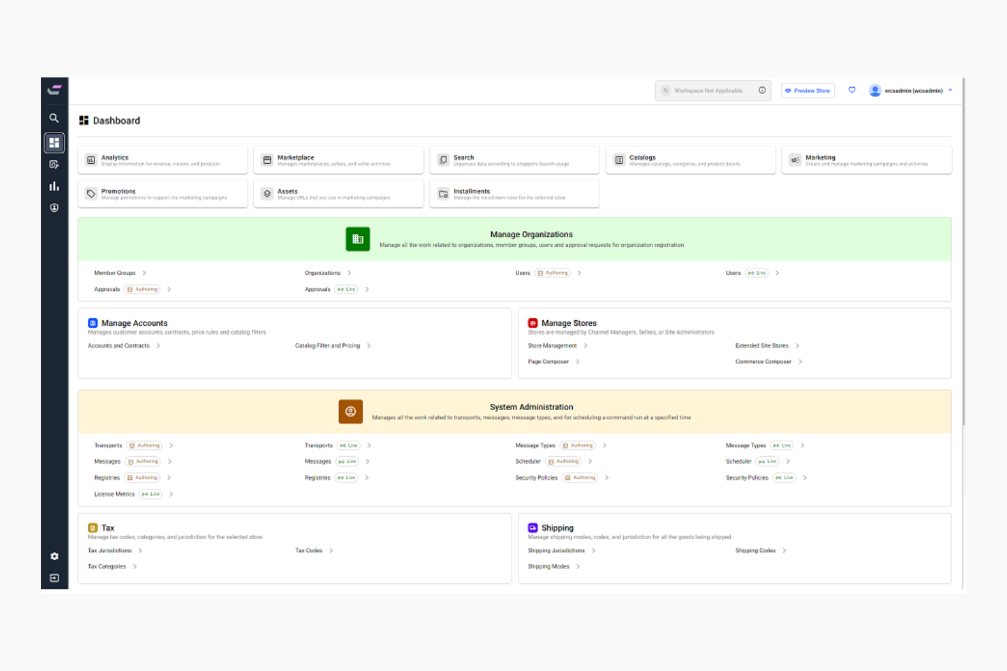Open Tax Jurisdictions link
Image resolution: width=1007 pixels, height=671 pixels.
point(110,550)
